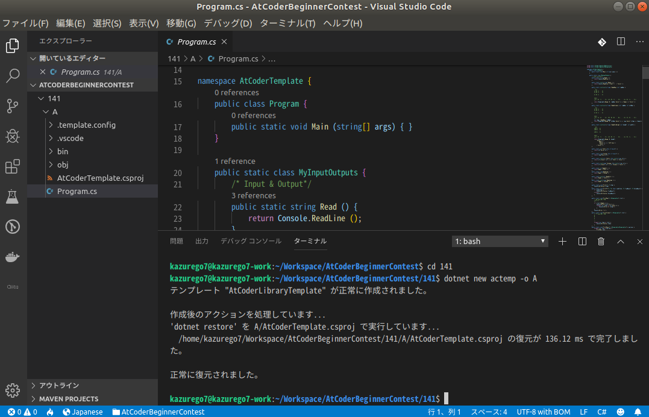This screenshot has height=417, width=649.
Task: Kill the terminal with trash icon
Action: point(601,242)
